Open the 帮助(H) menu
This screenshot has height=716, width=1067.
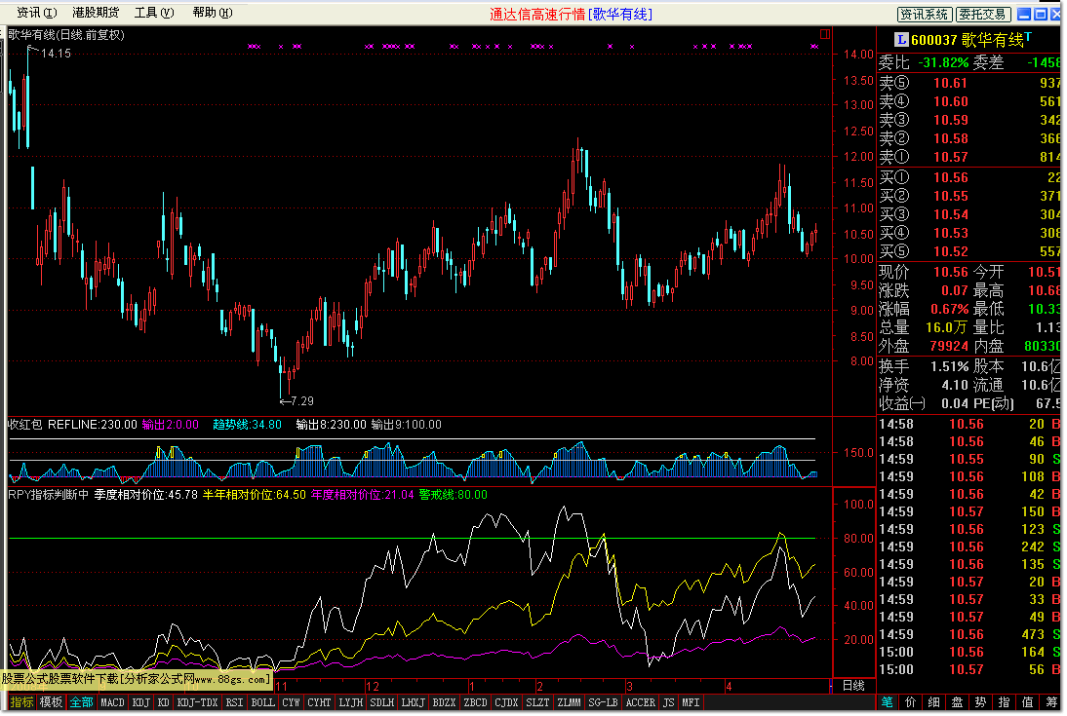click(213, 13)
